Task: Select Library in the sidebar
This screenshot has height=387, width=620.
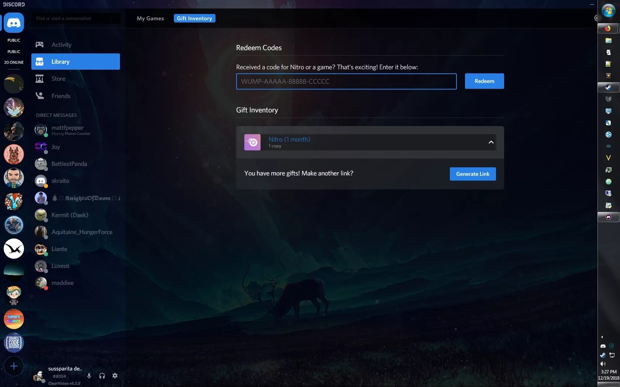Action: point(76,62)
